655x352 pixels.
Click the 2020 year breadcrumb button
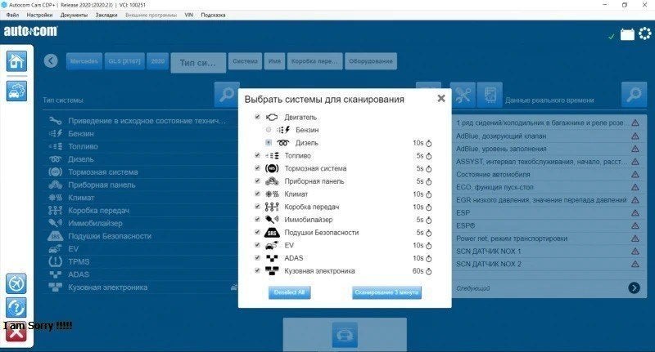pos(158,61)
